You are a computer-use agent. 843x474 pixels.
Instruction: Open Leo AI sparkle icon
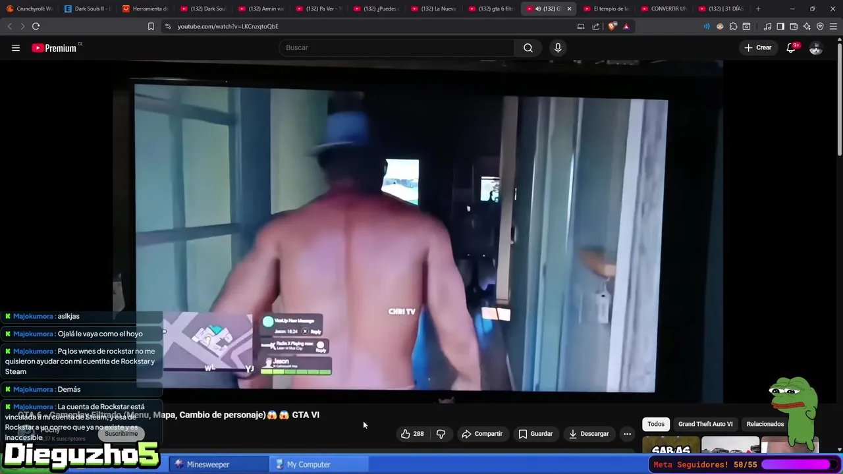pos(807,26)
